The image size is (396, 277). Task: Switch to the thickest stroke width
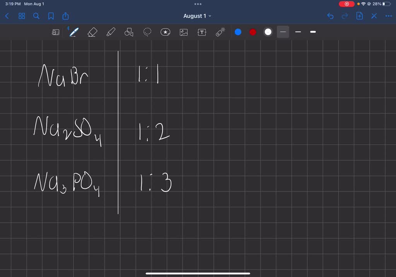click(313, 32)
